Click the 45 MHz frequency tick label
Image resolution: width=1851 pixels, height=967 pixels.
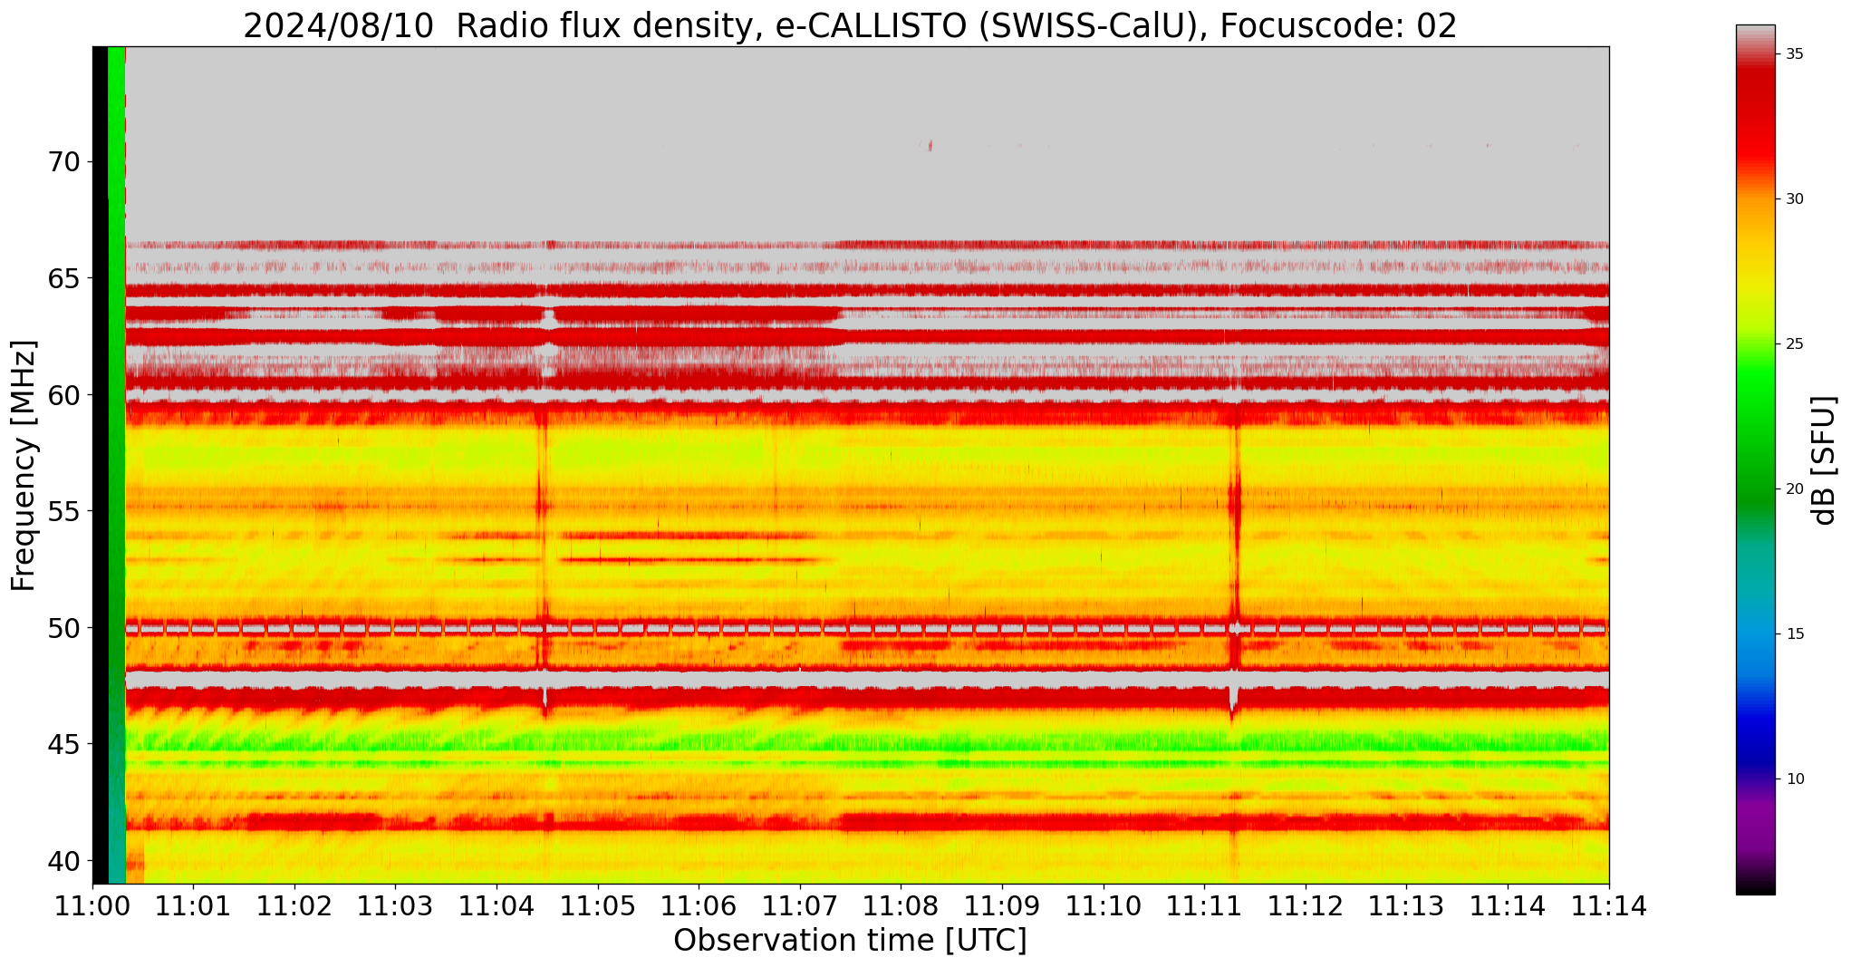[64, 744]
